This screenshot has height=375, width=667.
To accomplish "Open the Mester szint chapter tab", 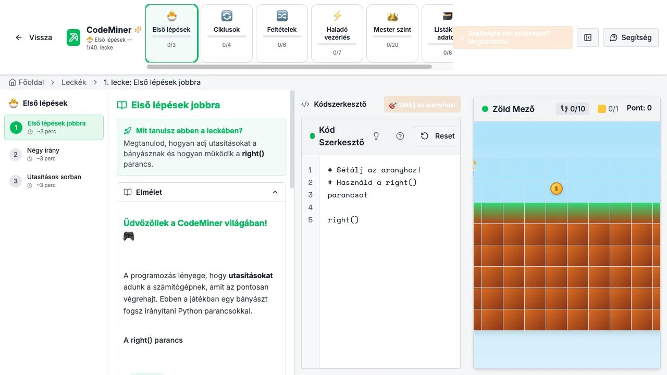I will click(x=392, y=33).
